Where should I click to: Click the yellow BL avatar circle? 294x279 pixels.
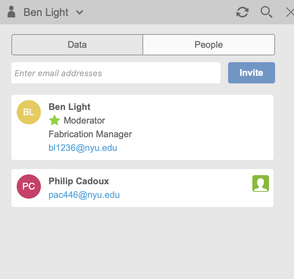tap(29, 112)
